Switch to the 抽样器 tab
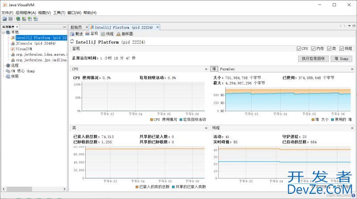 pyautogui.click(x=125, y=34)
